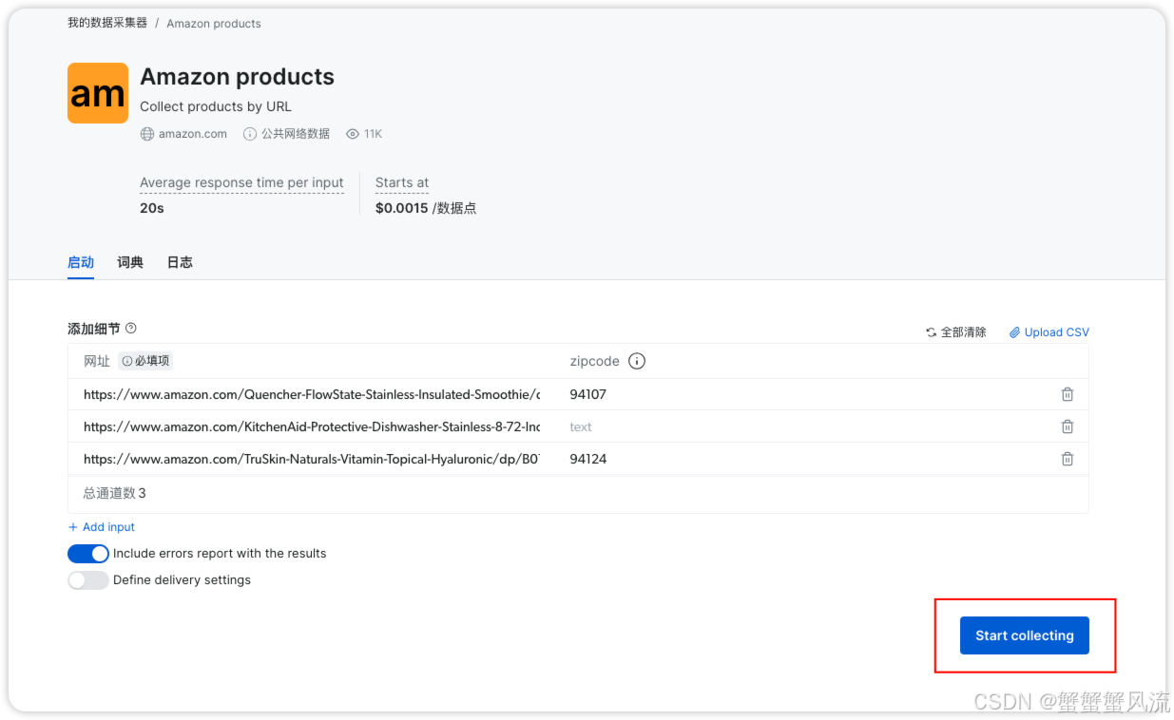Click the Amazon products page title
The width and height of the screenshot is (1174, 720).
click(238, 77)
